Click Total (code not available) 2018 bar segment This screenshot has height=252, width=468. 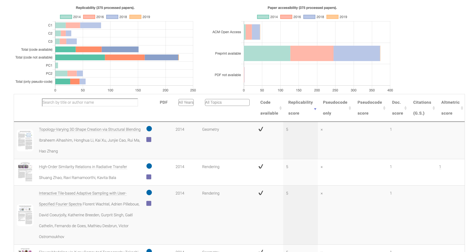coord(162,57)
